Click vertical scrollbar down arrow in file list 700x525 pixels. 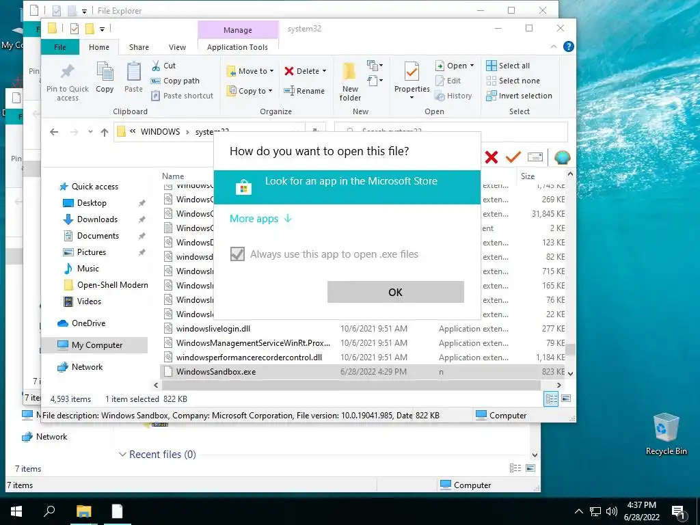(570, 374)
